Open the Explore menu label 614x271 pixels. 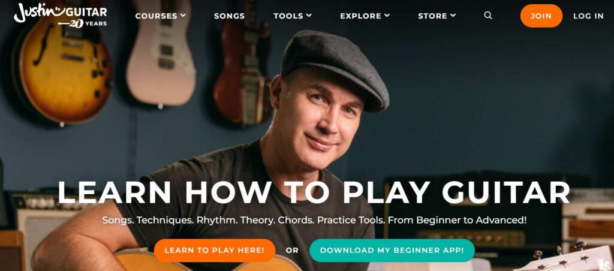[360, 16]
